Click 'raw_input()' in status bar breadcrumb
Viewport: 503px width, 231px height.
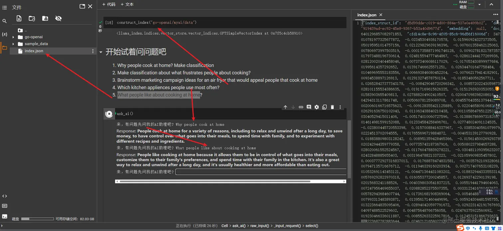pos(260,226)
